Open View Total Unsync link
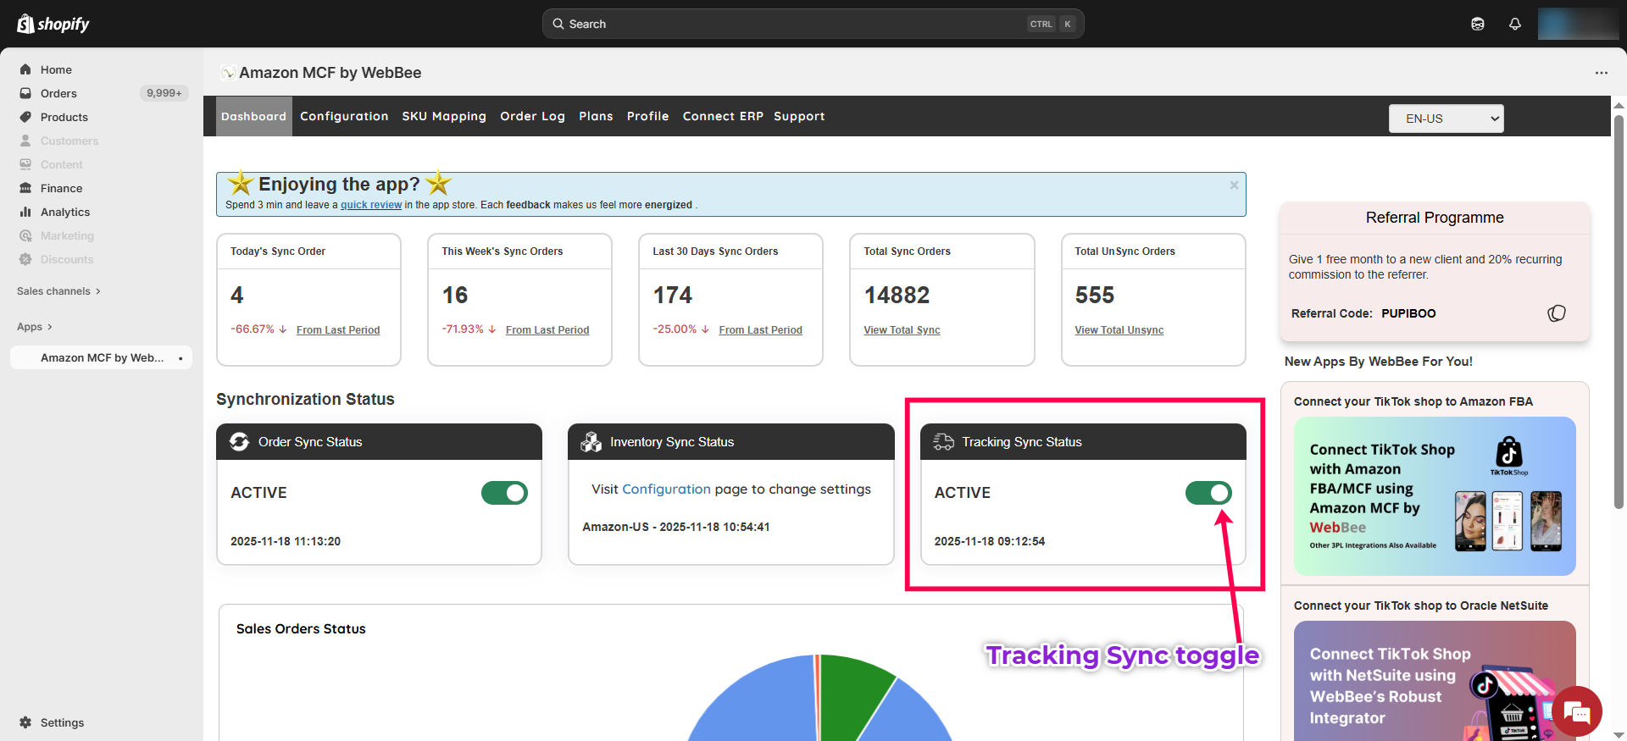This screenshot has height=741, width=1627. pyautogui.click(x=1119, y=330)
